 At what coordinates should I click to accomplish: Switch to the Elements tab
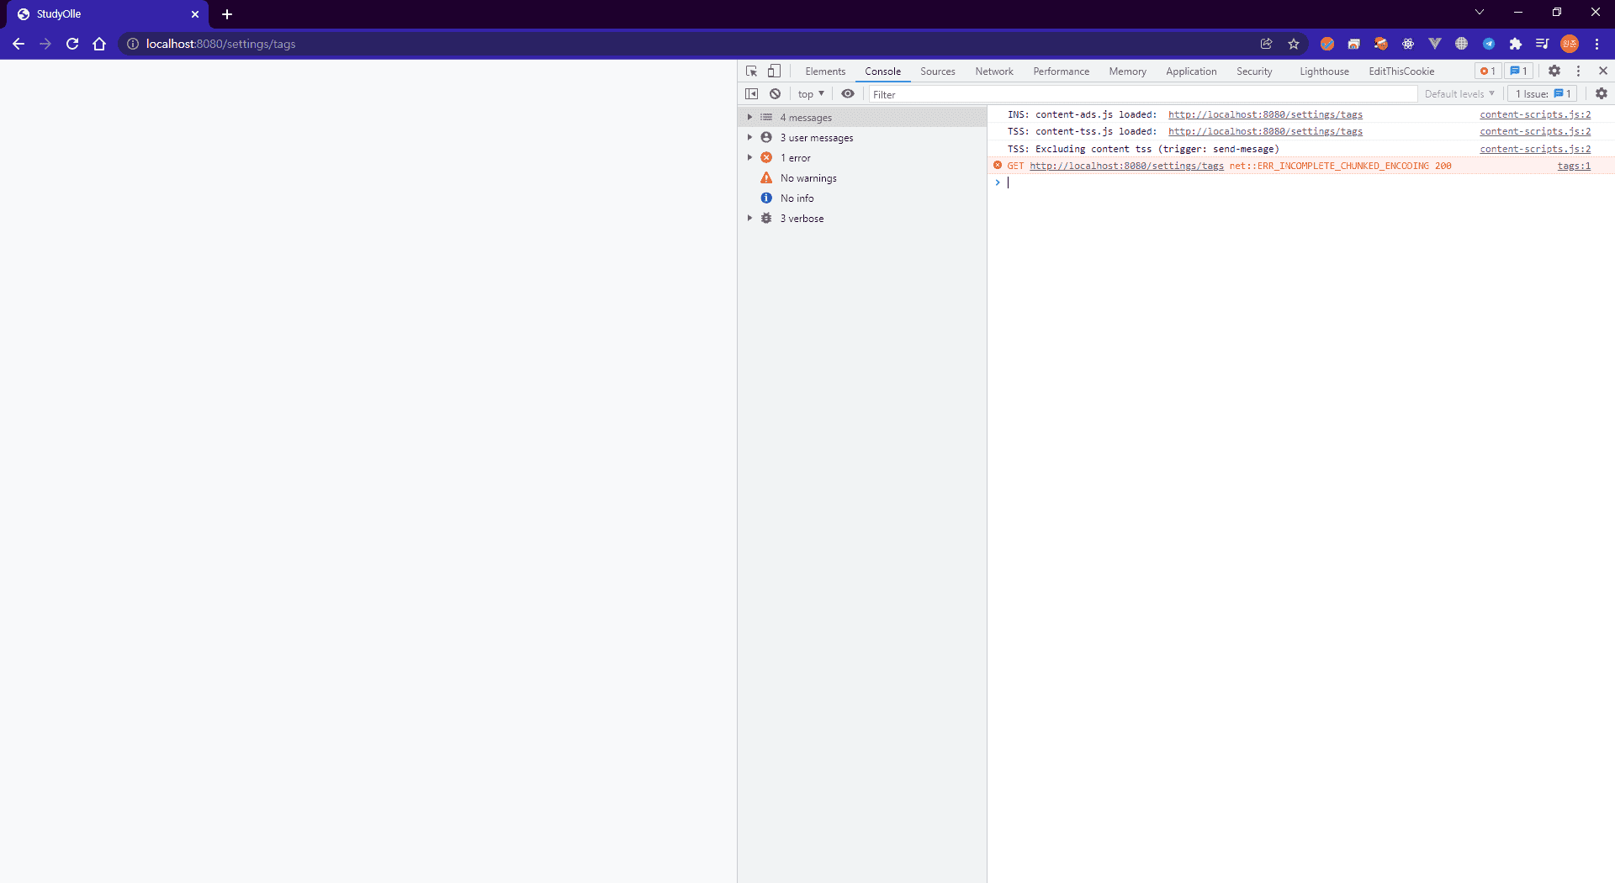pos(825,71)
